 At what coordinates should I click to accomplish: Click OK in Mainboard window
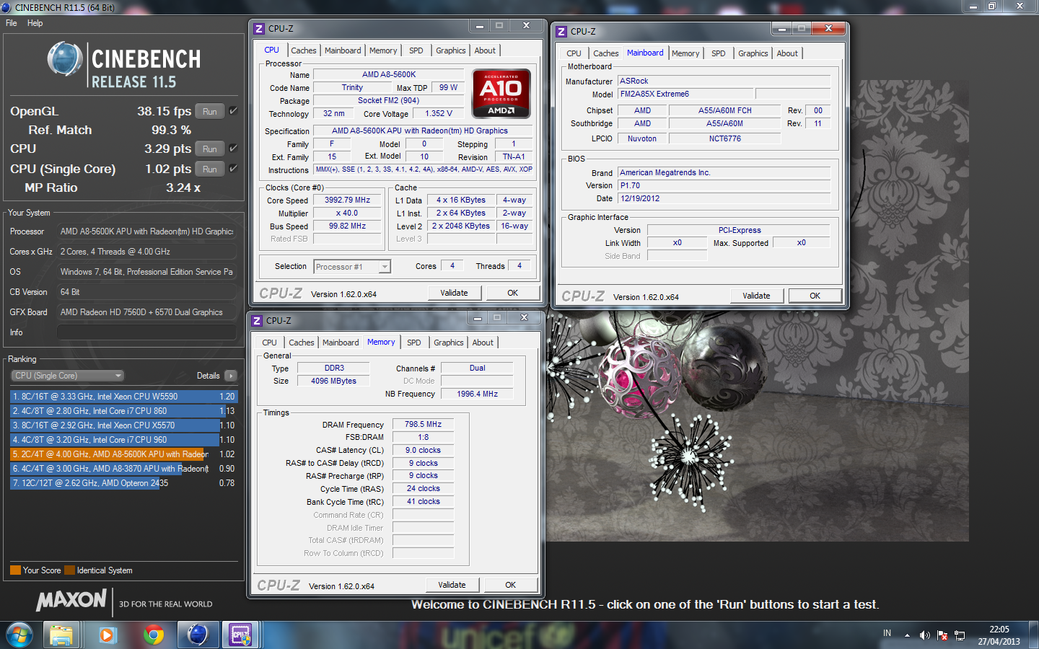pyautogui.click(x=815, y=296)
